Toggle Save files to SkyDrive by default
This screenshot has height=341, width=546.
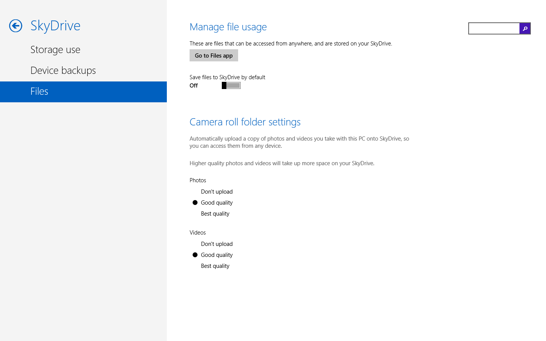(231, 86)
